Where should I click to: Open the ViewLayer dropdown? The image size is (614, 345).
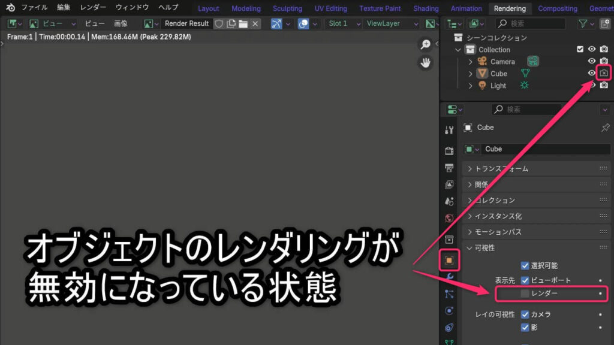[391, 23]
